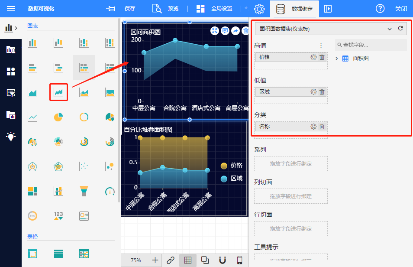
Task: Choose the funnel chart icon
Action: coord(84,191)
